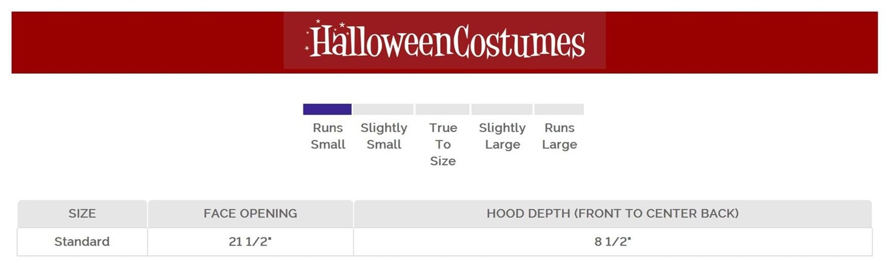Click the red banner left of the logo
Viewport: 888px width, 273px height.
tap(148, 42)
